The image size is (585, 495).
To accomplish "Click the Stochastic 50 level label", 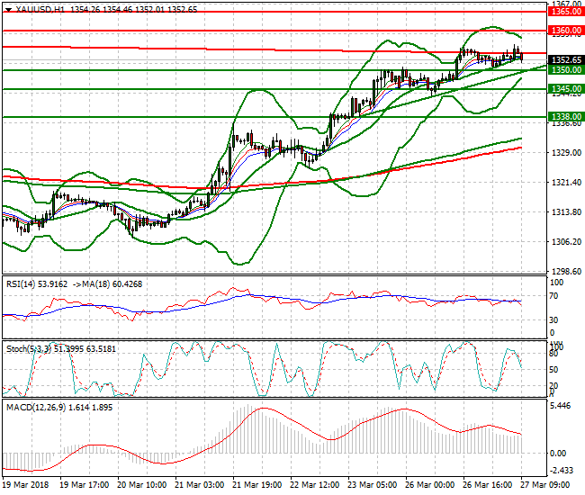I will pos(554,370).
